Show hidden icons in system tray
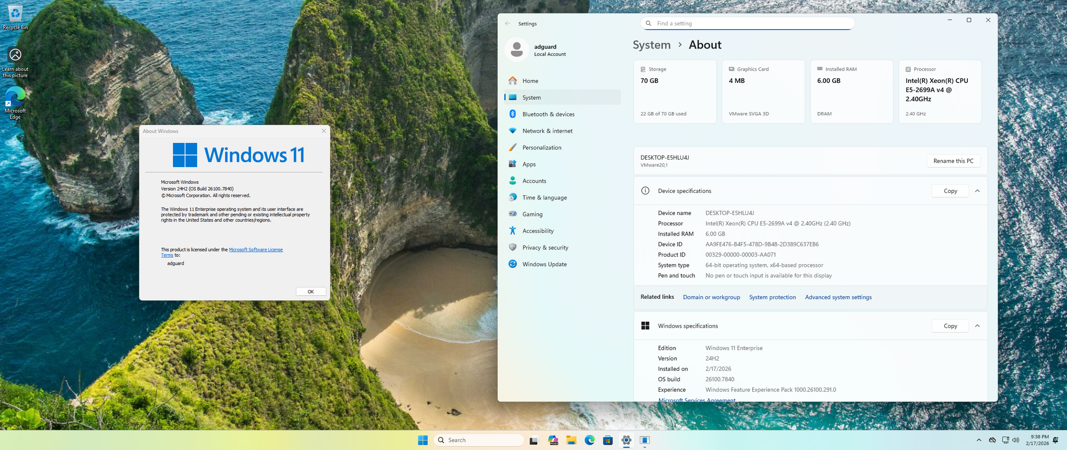This screenshot has height=450, width=1067. pos(979,440)
